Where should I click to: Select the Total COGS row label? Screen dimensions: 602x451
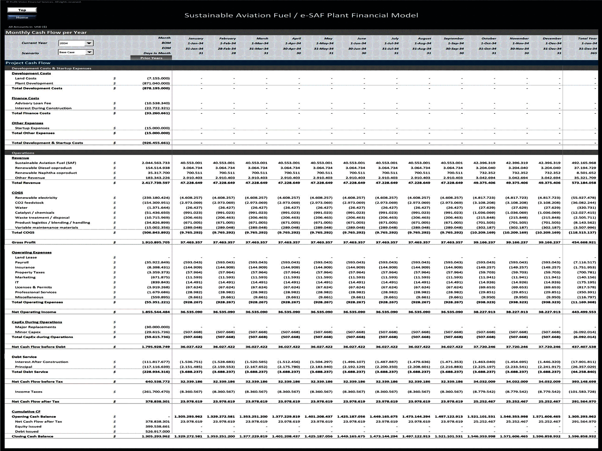(x=23, y=232)
